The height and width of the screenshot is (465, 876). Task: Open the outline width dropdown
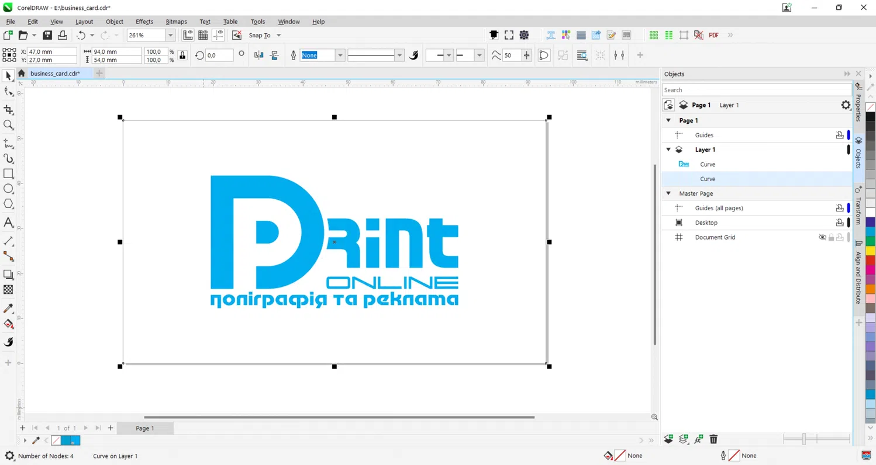coord(340,55)
